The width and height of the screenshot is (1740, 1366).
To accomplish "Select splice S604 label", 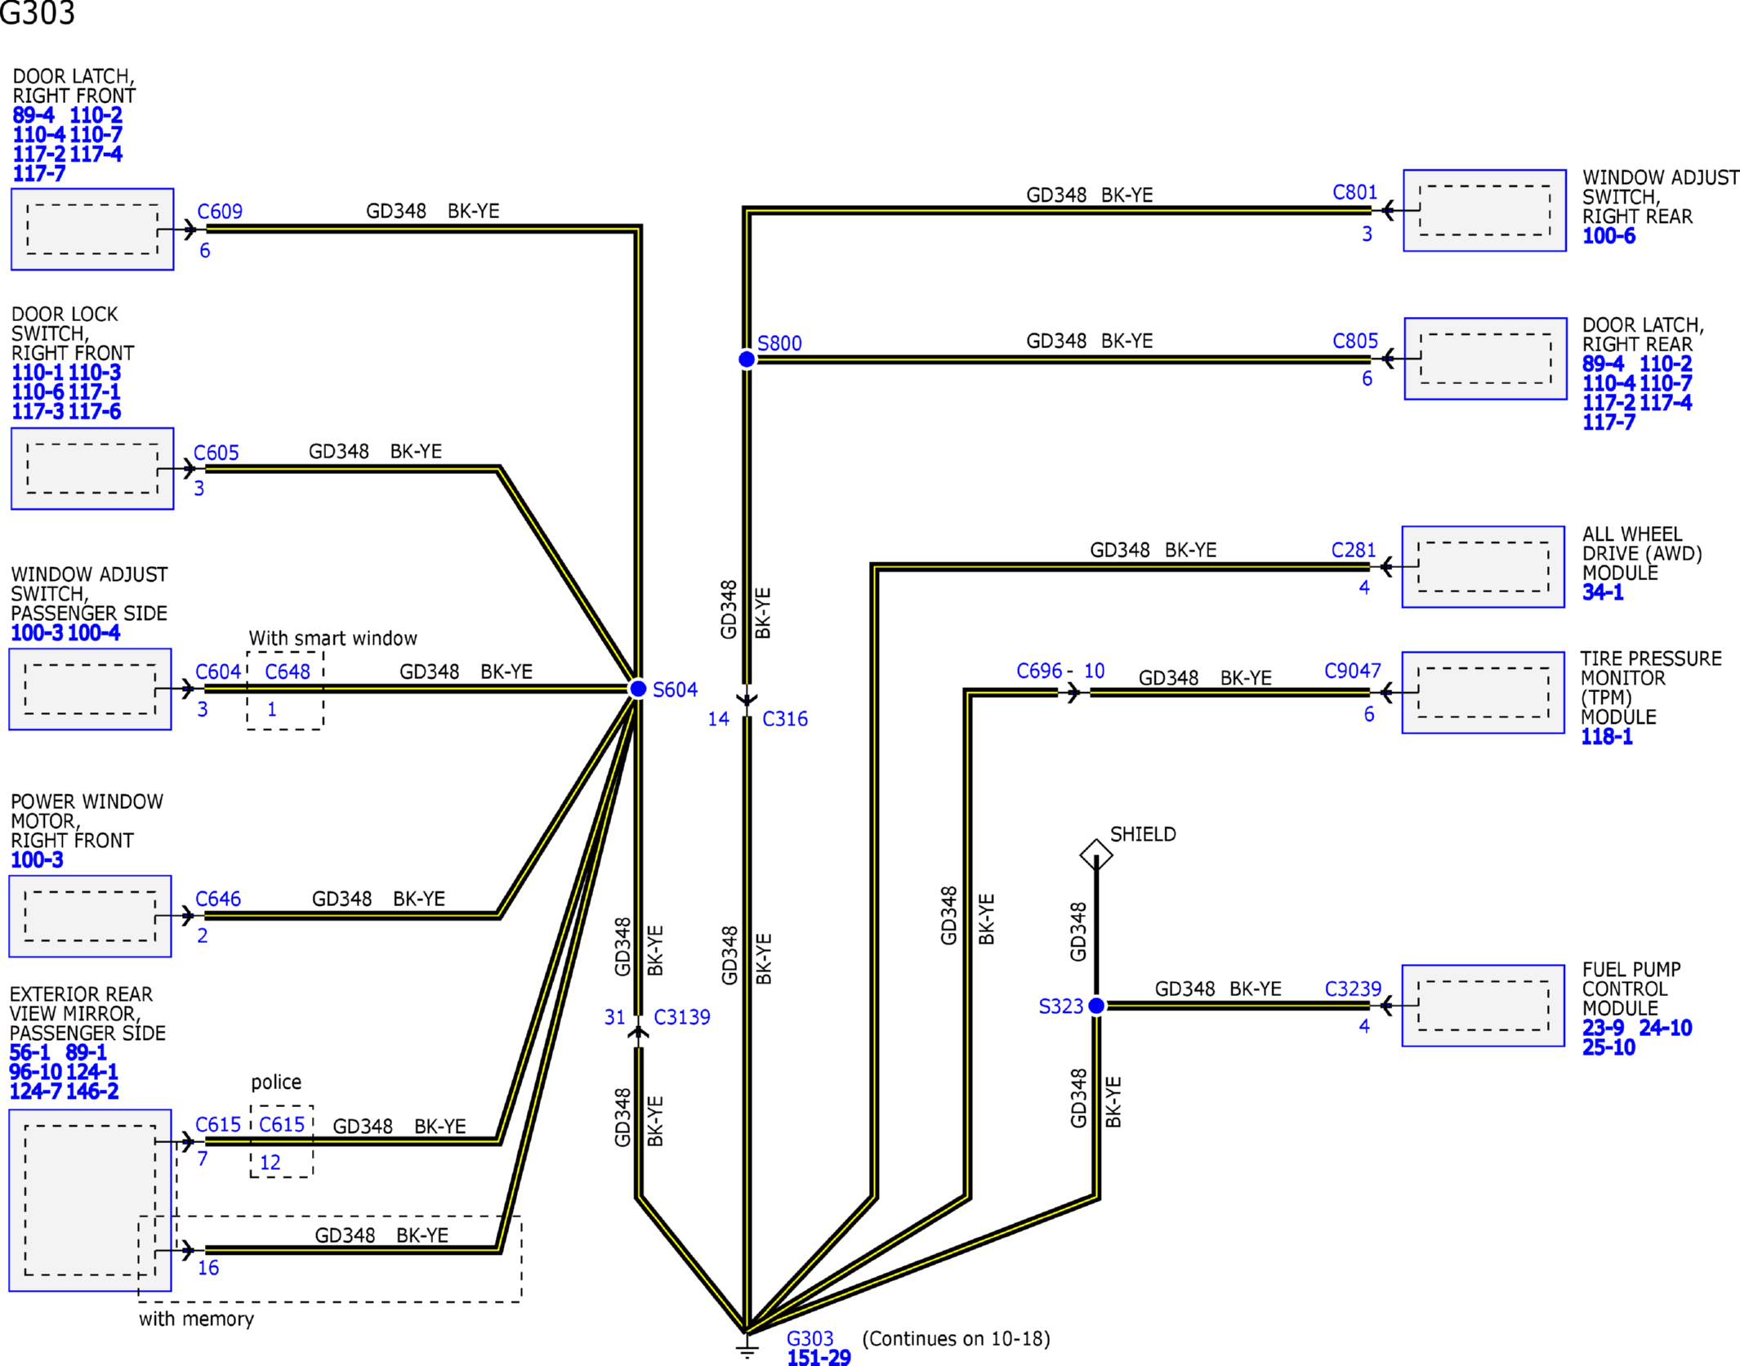I will tap(675, 690).
